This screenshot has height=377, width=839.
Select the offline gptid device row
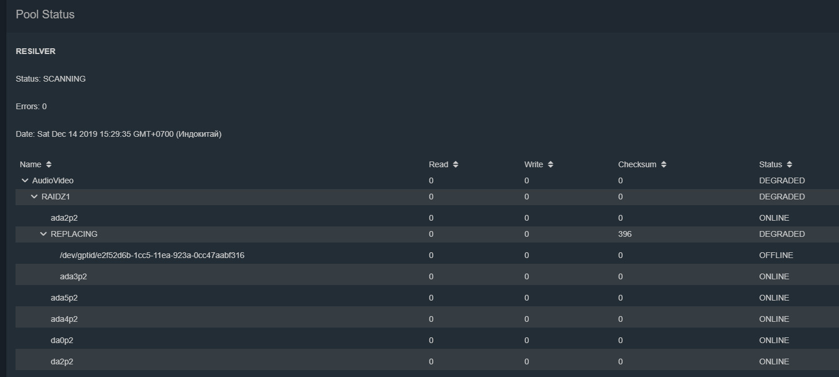pos(152,255)
